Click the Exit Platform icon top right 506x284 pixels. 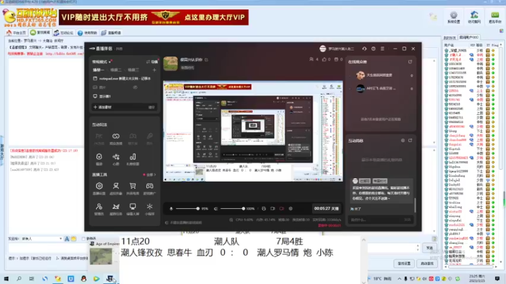495,17
